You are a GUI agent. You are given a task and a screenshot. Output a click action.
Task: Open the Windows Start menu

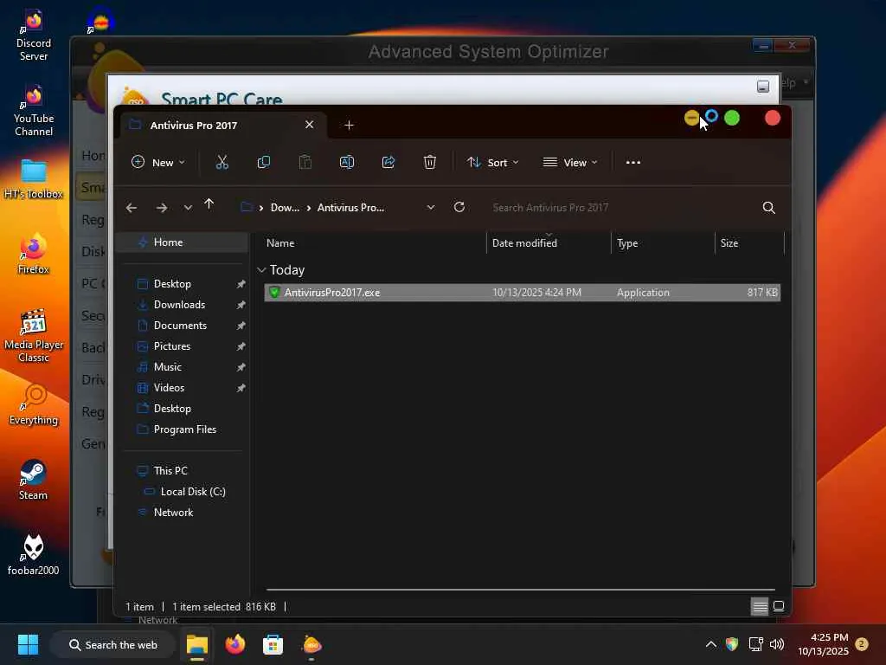(28, 644)
